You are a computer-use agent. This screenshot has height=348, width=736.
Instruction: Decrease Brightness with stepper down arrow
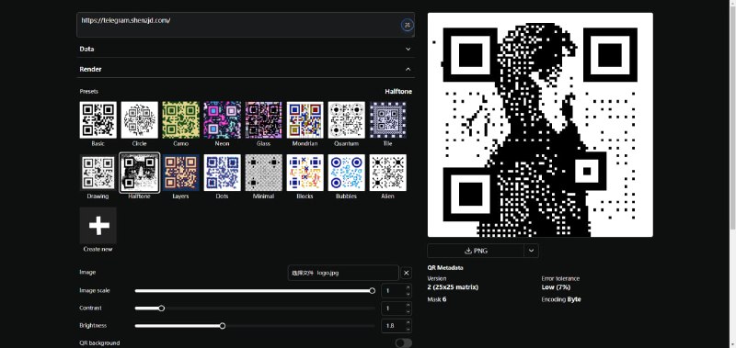pyautogui.click(x=408, y=329)
